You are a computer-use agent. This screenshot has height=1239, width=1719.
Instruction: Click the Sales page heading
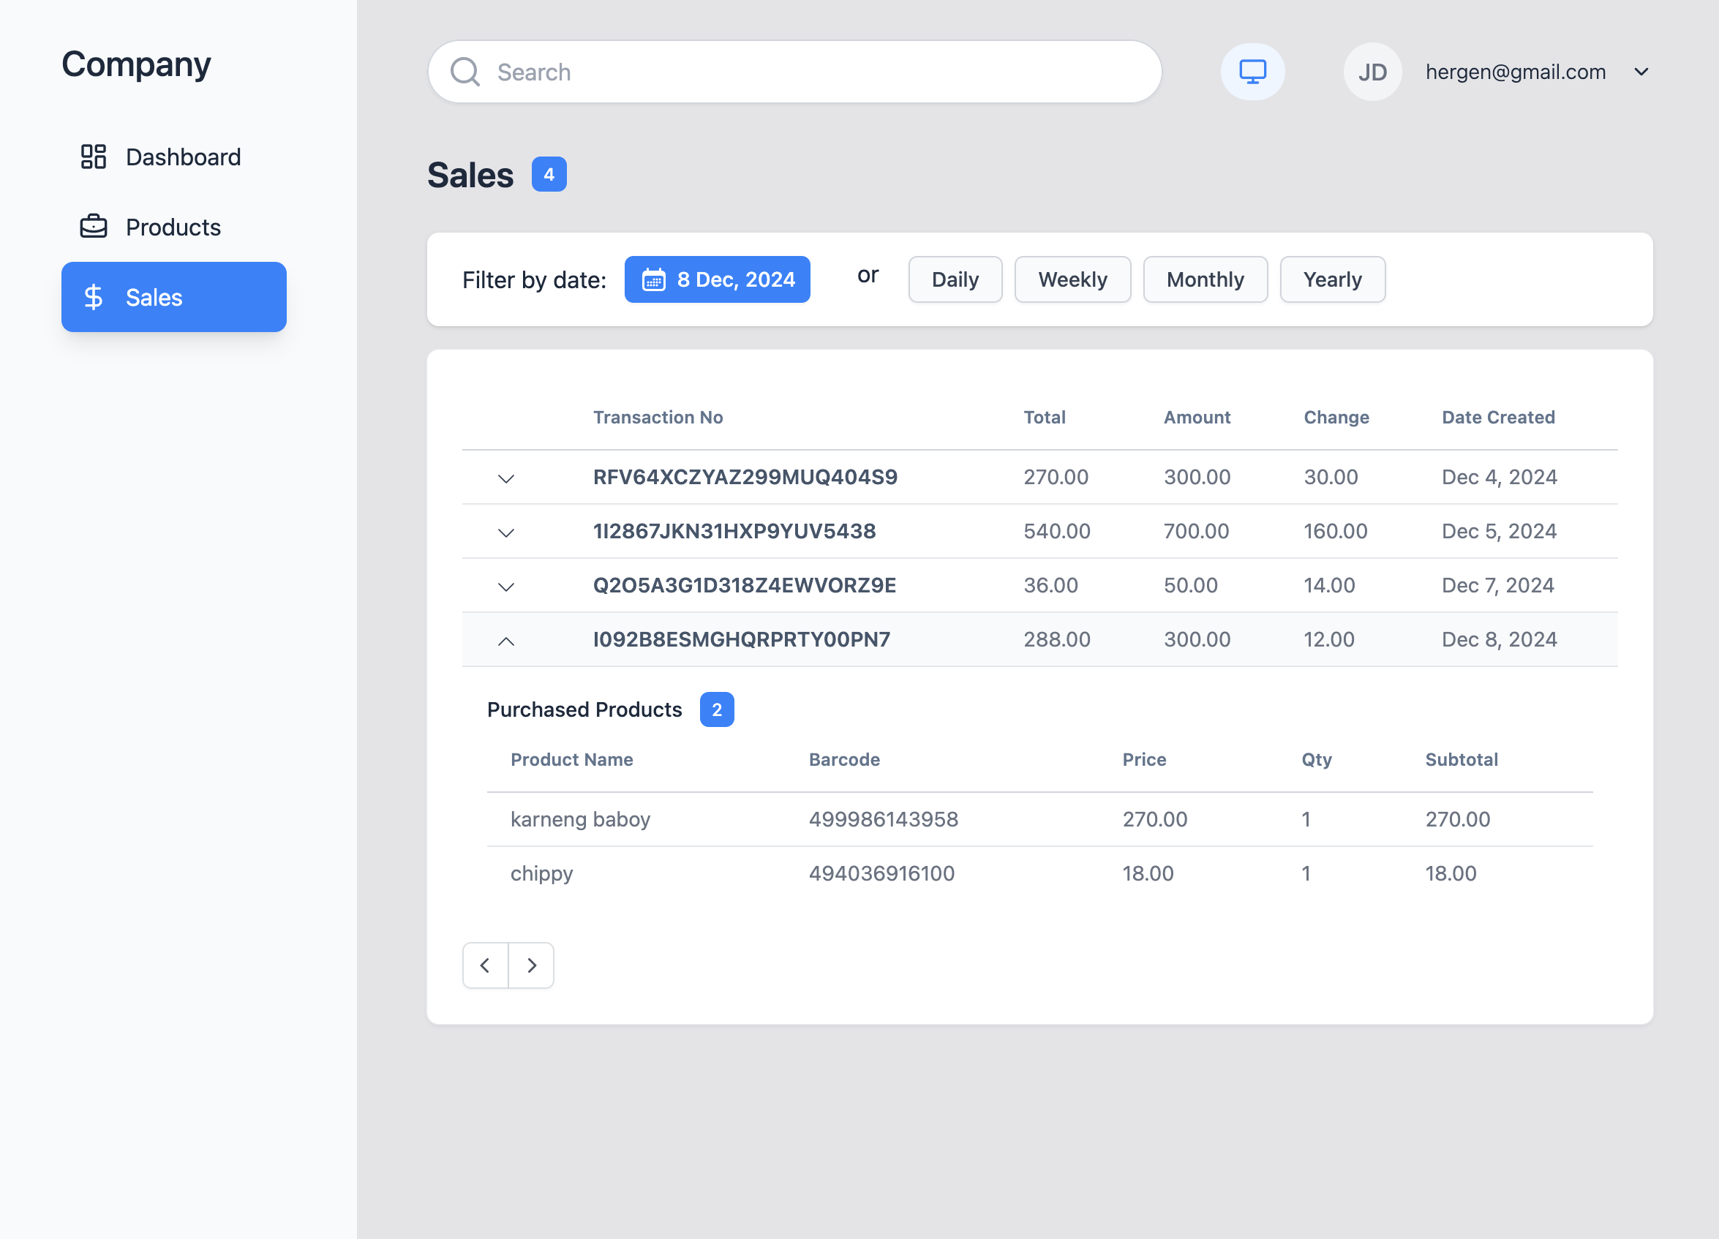pyautogui.click(x=470, y=175)
